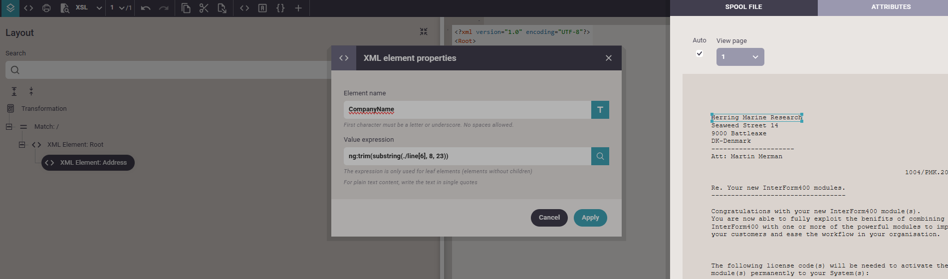This screenshot has height=279, width=948.
Task: Click the undo arrow
Action: pos(145,8)
